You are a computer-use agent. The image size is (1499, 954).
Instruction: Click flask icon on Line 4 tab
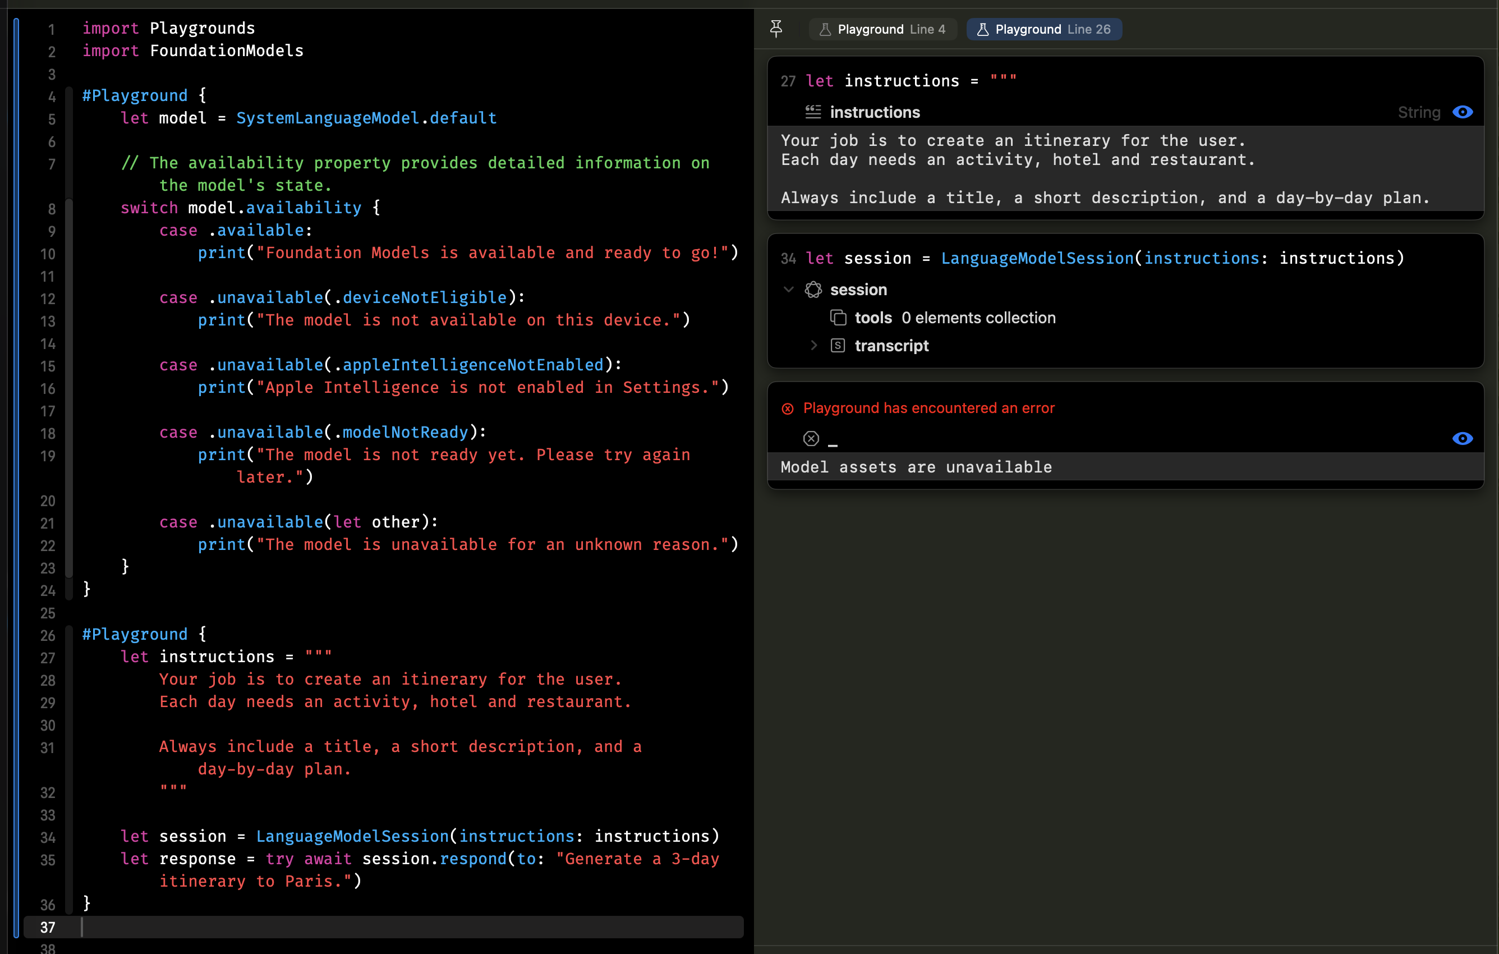click(x=825, y=29)
